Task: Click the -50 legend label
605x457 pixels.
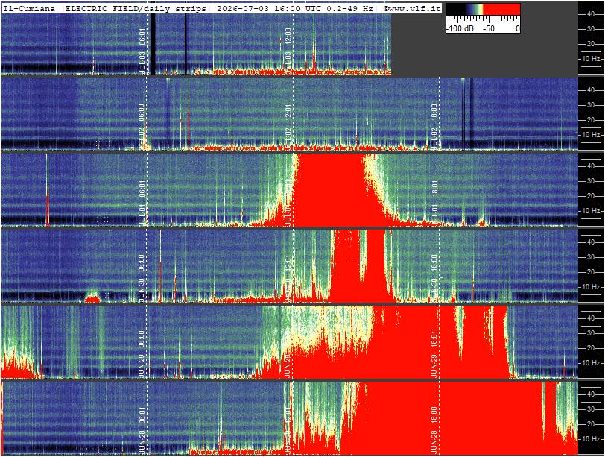Action: (x=489, y=28)
